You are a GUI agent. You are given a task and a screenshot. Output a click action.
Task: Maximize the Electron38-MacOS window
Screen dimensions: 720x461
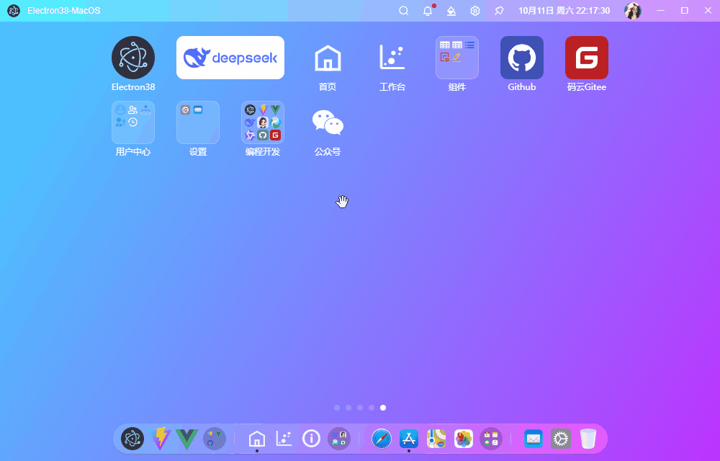(x=685, y=11)
